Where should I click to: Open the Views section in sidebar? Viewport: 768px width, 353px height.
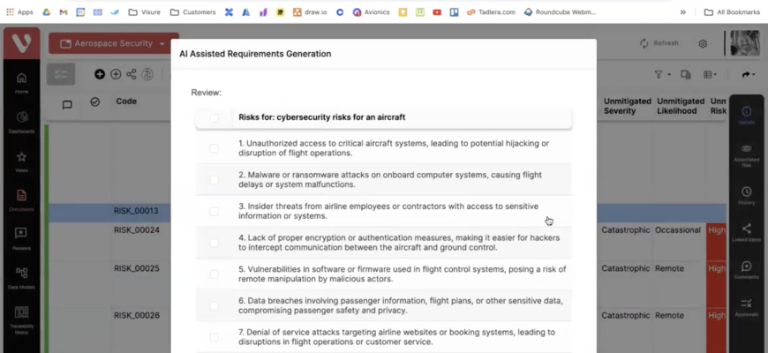pos(21,161)
